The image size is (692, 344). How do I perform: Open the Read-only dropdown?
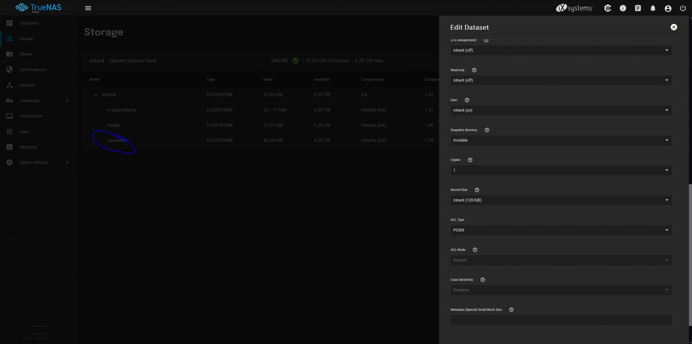coord(561,80)
